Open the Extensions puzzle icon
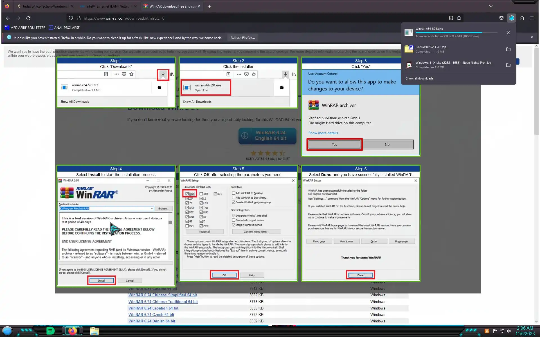The width and height of the screenshot is (540, 337). pyautogui.click(x=522, y=18)
